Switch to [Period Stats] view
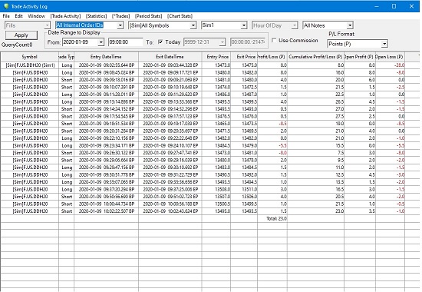The image size is (422, 292). (149, 16)
